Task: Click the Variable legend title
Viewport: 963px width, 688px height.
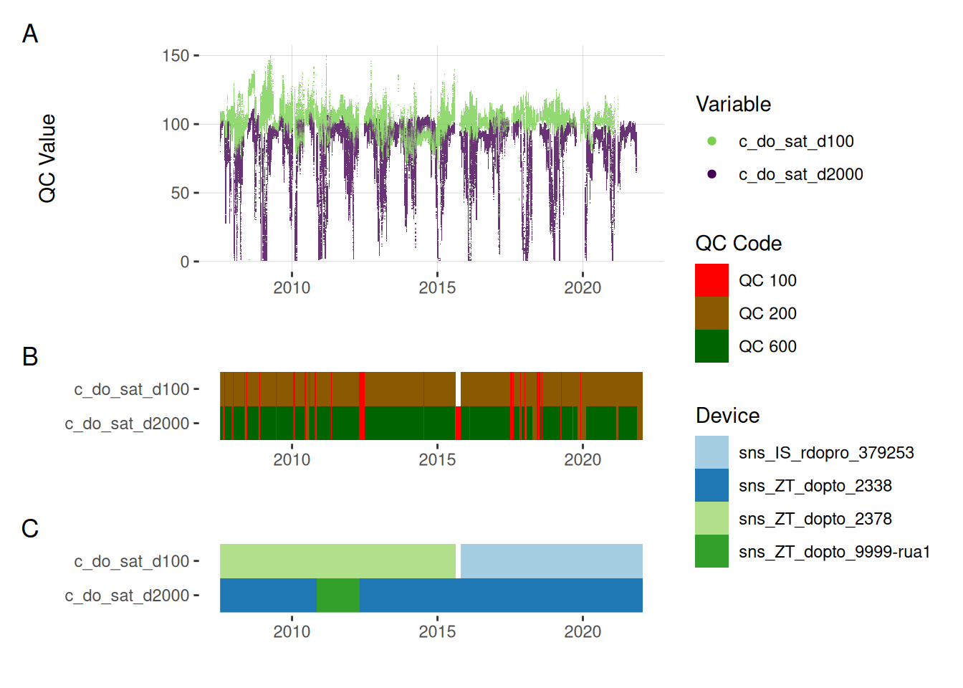Action: (733, 105)
